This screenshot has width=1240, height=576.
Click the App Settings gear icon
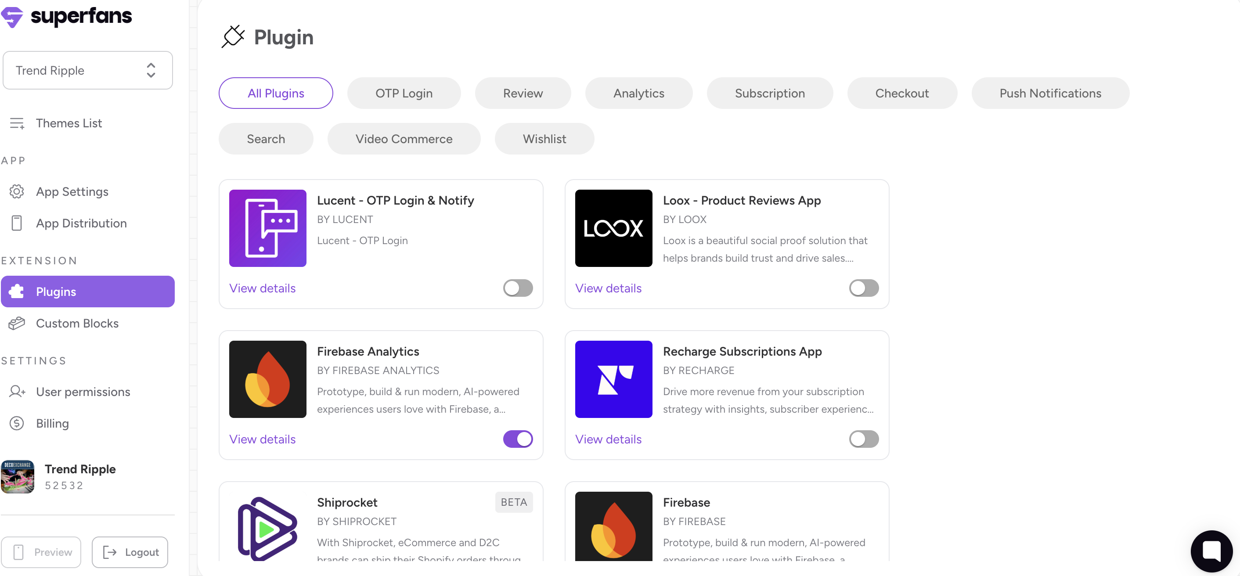[x=17, y=191]
